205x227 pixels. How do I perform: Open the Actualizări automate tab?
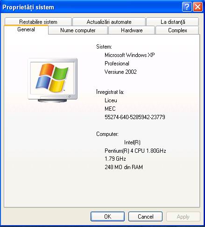pyautogui.click(x=109, y=21)
